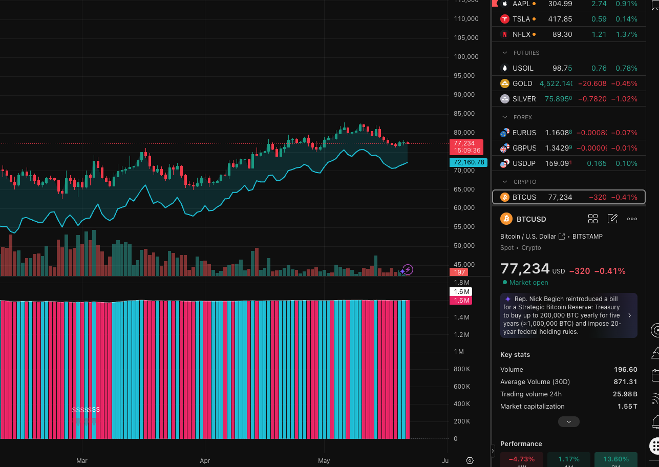Click the white 1.6M axis label
Image resolution: width=659 pixels, height=467 pixels.
click(460, 292)
